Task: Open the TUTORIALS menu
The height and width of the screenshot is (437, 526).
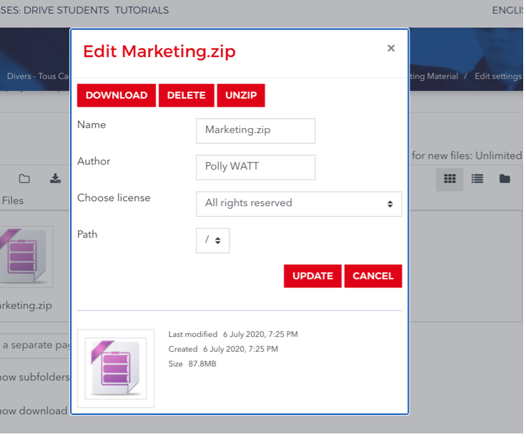Action: click(142, 10)
